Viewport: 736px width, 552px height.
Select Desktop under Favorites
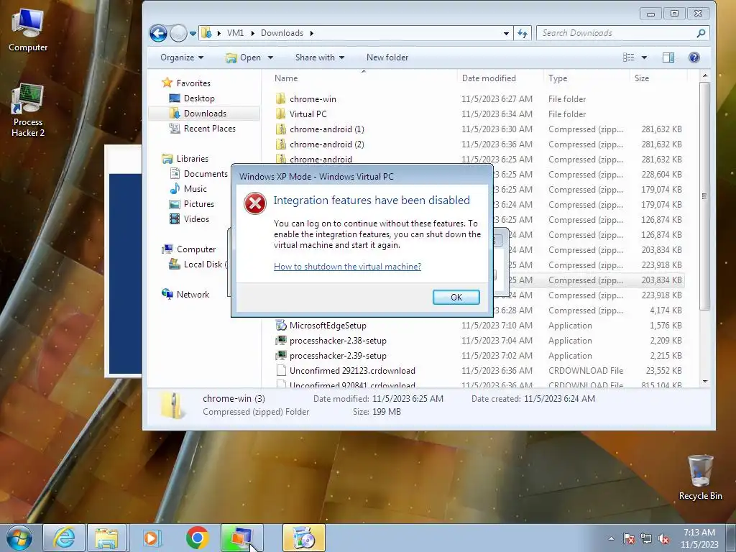199,98
